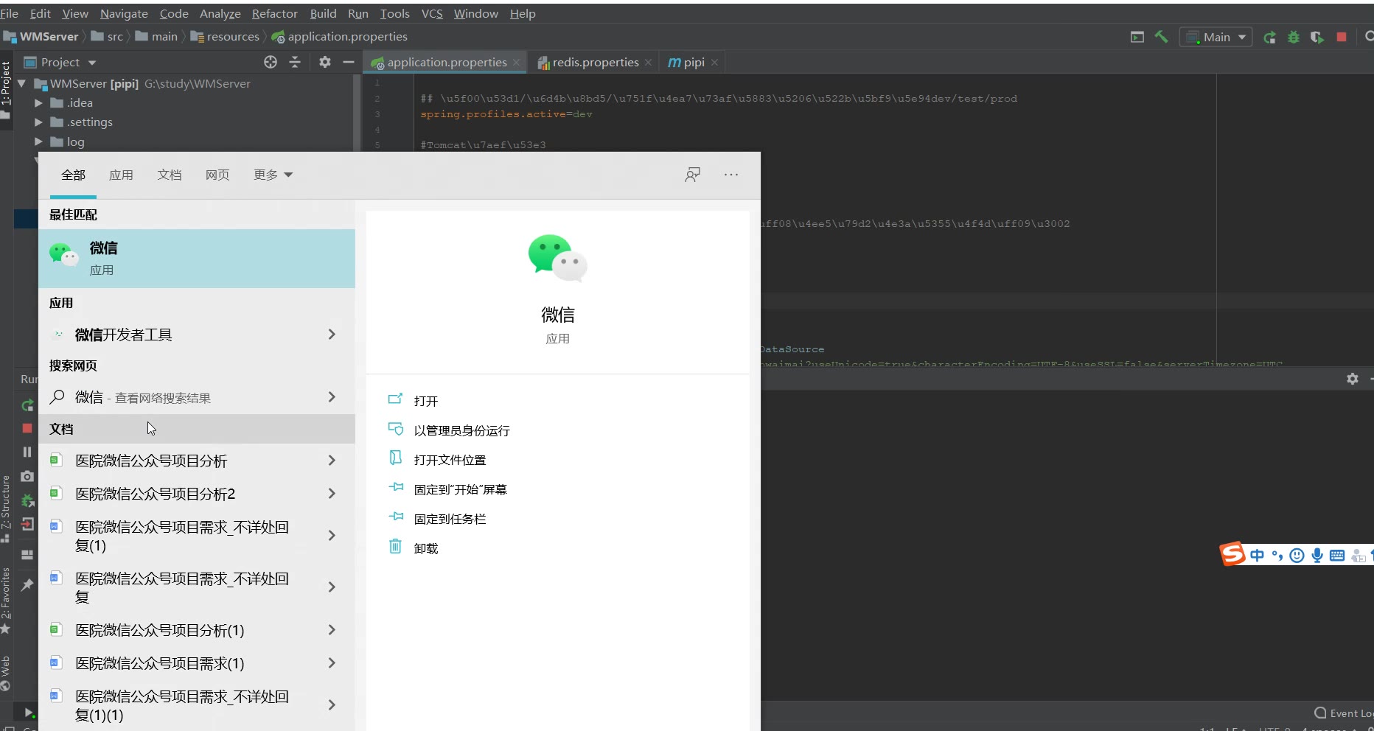The height and width of the screenshot is (731, 1374).
Task: Click resources in the breadcrumb path
Action: (232, 36)
